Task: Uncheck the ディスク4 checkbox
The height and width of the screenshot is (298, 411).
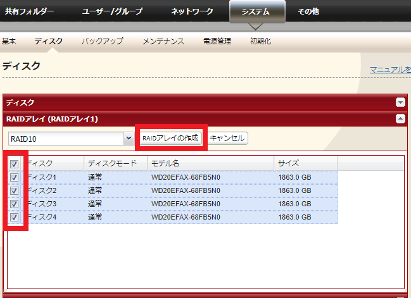Action: pos(15,217)
